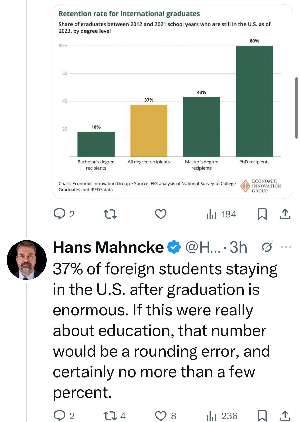Share the retention rate chart tweet
This screenshot has width=300, height=422.
[285, 214]
